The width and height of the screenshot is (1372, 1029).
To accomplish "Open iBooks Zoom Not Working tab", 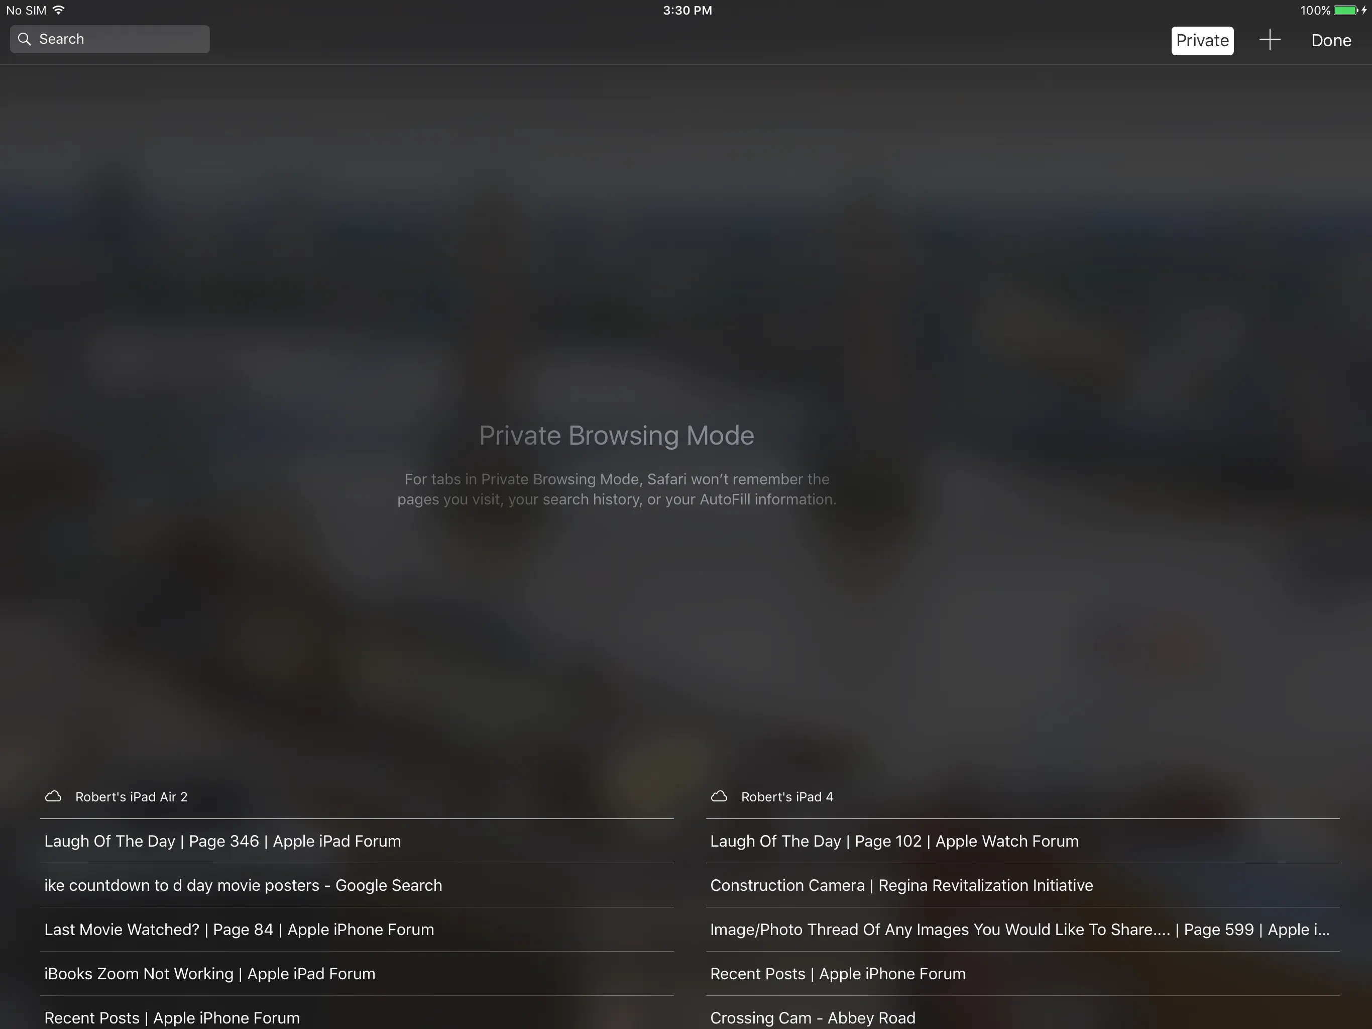I will click(x=209, y=973).
